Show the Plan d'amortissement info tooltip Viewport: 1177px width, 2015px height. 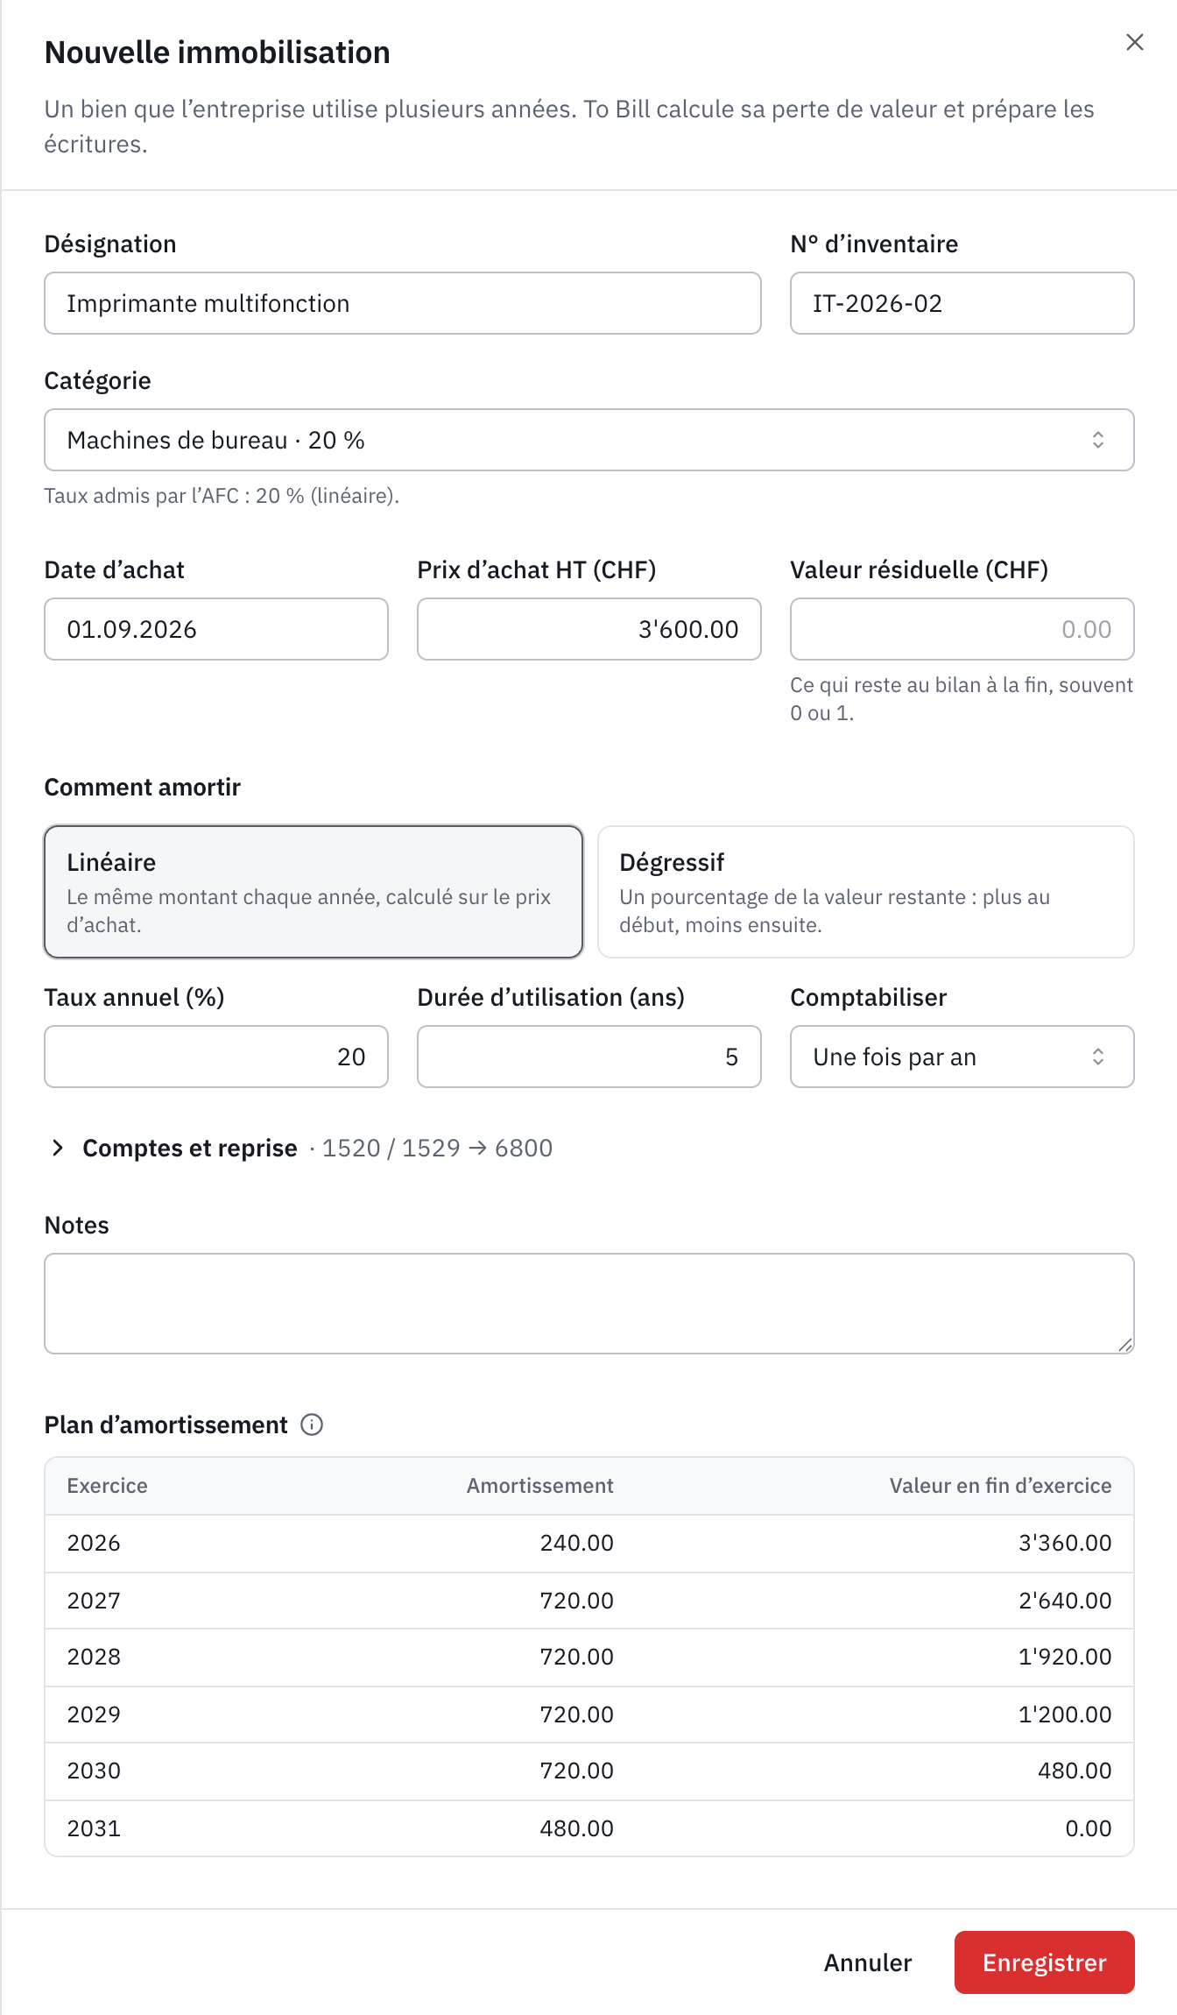click(x=312, y=1425)
